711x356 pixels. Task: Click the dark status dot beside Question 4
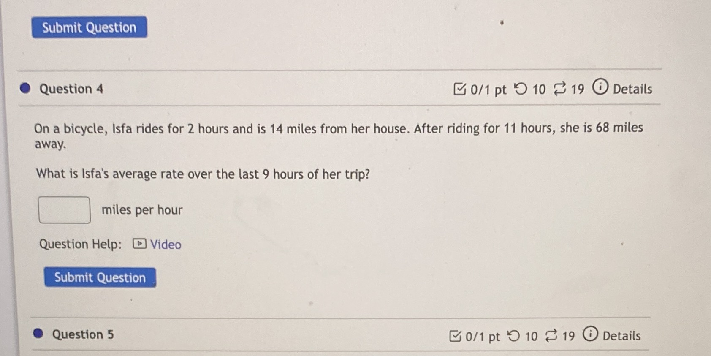24,88
